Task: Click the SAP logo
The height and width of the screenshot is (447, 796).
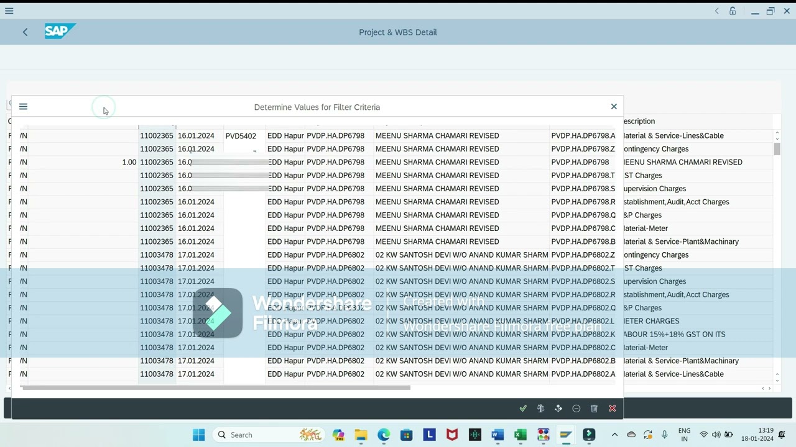Action: [x=60, y=31]
